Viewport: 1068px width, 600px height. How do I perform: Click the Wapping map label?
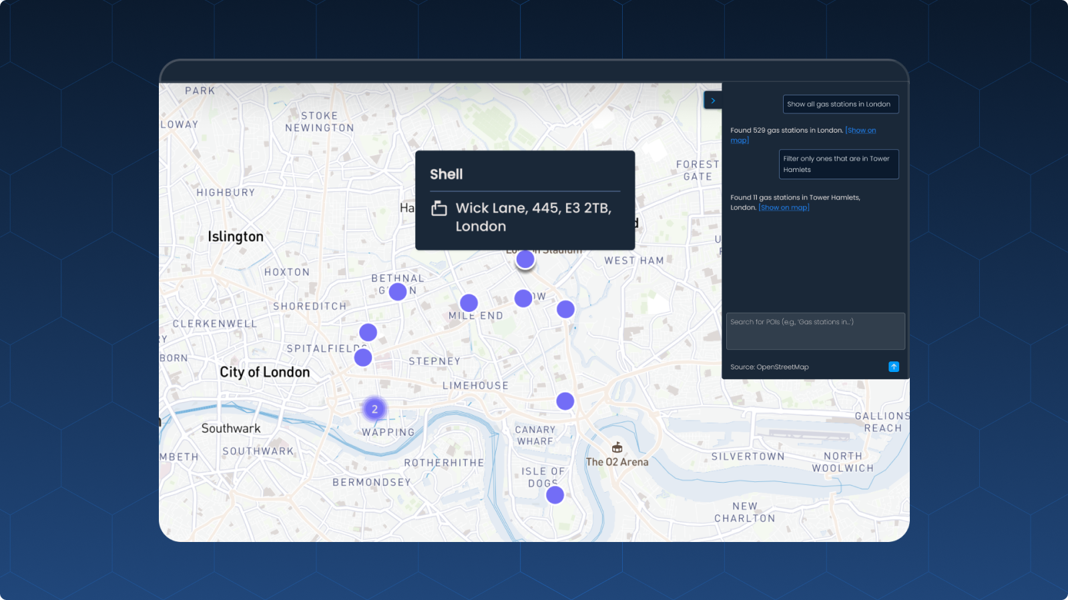coord(388,433)
